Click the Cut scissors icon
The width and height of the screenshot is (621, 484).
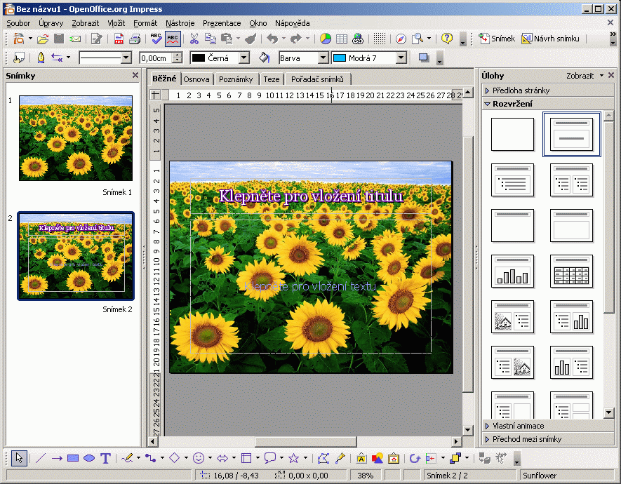[x=194, y=39]
